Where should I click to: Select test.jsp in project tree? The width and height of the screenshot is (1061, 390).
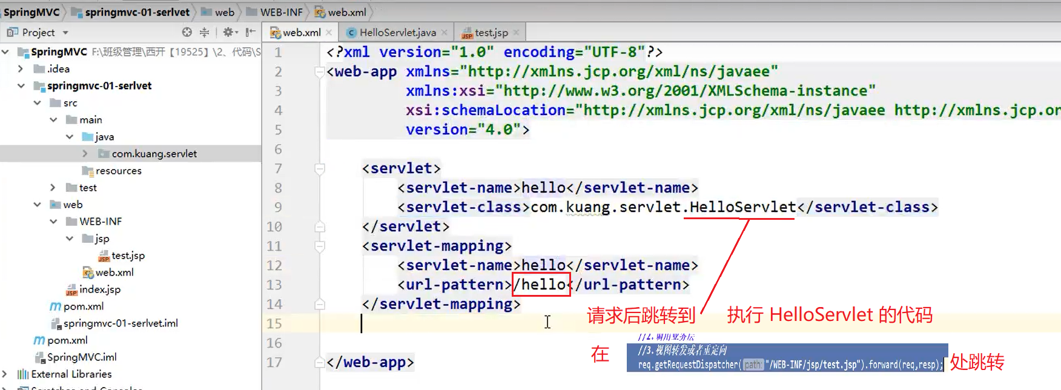coord(128,256)
